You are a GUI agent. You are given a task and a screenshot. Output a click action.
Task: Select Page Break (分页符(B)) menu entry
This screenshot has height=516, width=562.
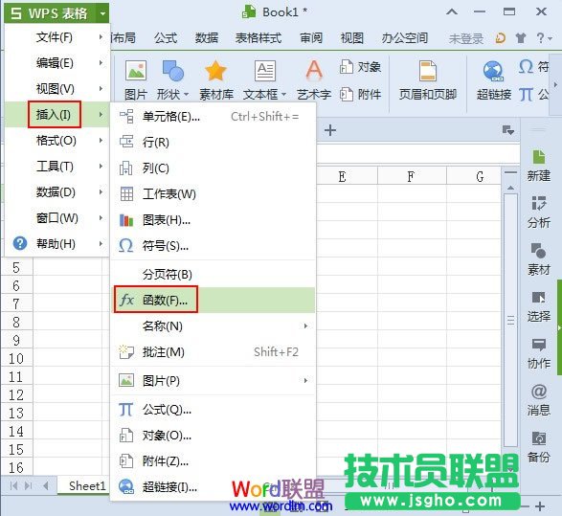pyautogui.click(x=214, y=274)
